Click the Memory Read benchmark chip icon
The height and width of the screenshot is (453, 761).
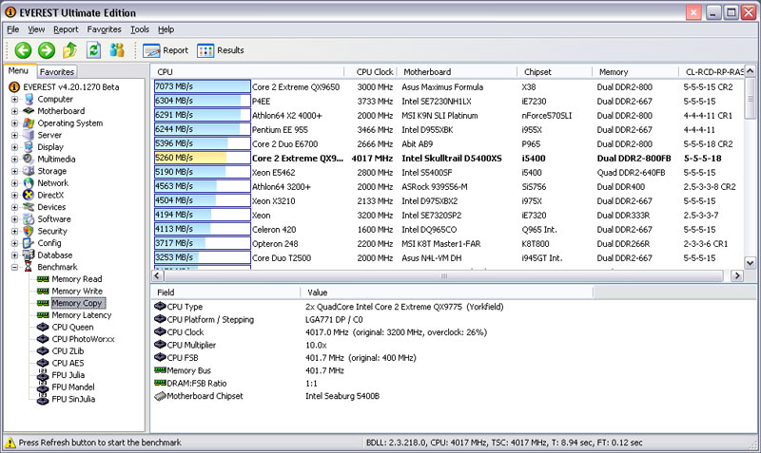[x=43, y=279]
